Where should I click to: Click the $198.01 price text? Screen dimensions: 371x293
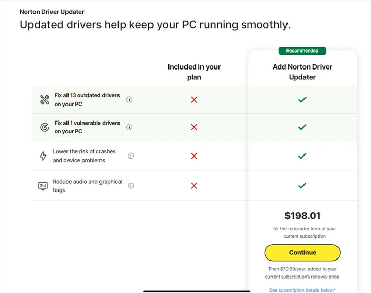[302, 216]
